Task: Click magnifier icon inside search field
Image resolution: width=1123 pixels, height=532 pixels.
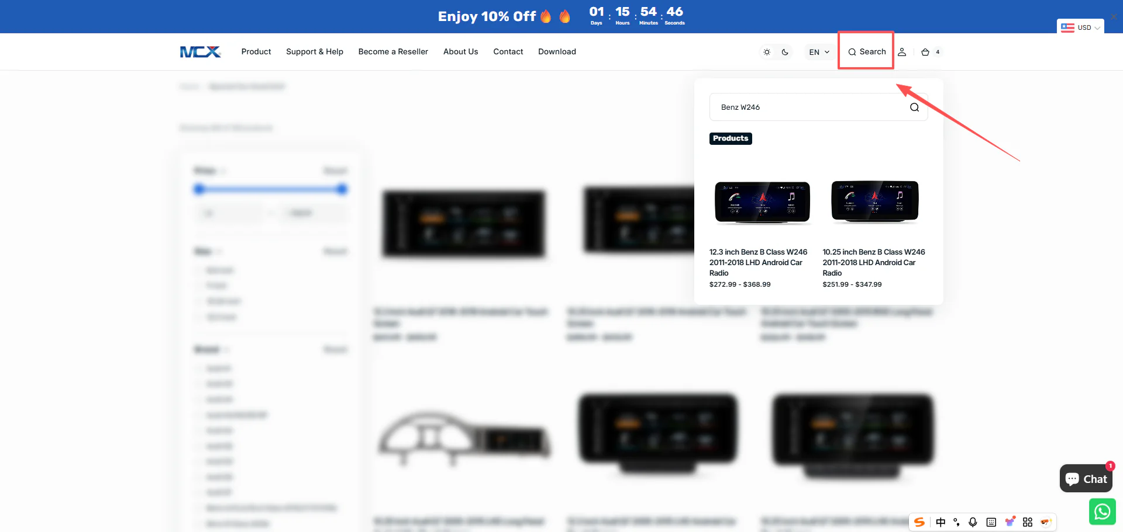Action: tap(914, 107)
